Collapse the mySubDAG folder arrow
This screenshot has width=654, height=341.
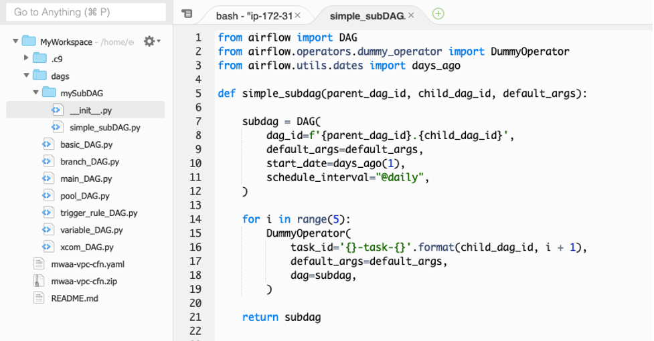pos(36,93)
